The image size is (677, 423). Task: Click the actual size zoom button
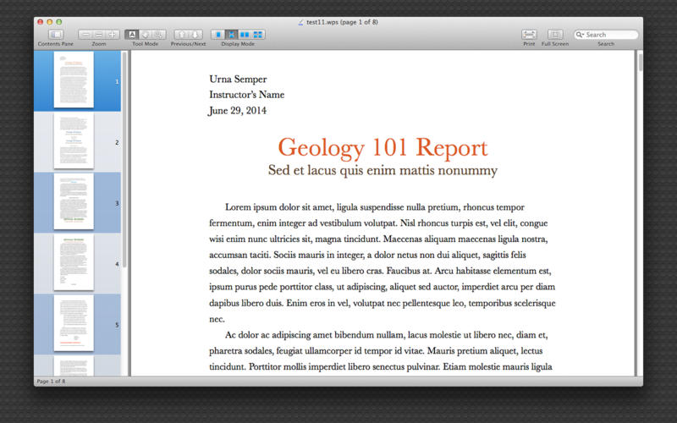point(99,34)
